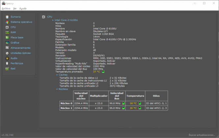The image size is (219, 138).
Task: Click Núcleo 0 temperature green indicator
Action: pyautogui.click(x=140, y=103)
